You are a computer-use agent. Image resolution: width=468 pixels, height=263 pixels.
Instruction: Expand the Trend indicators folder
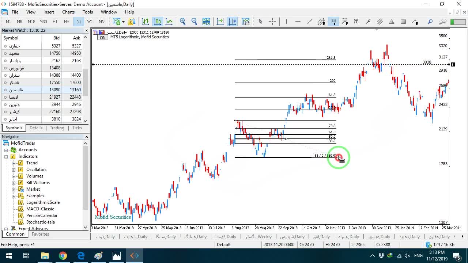(x=14, y=163)
